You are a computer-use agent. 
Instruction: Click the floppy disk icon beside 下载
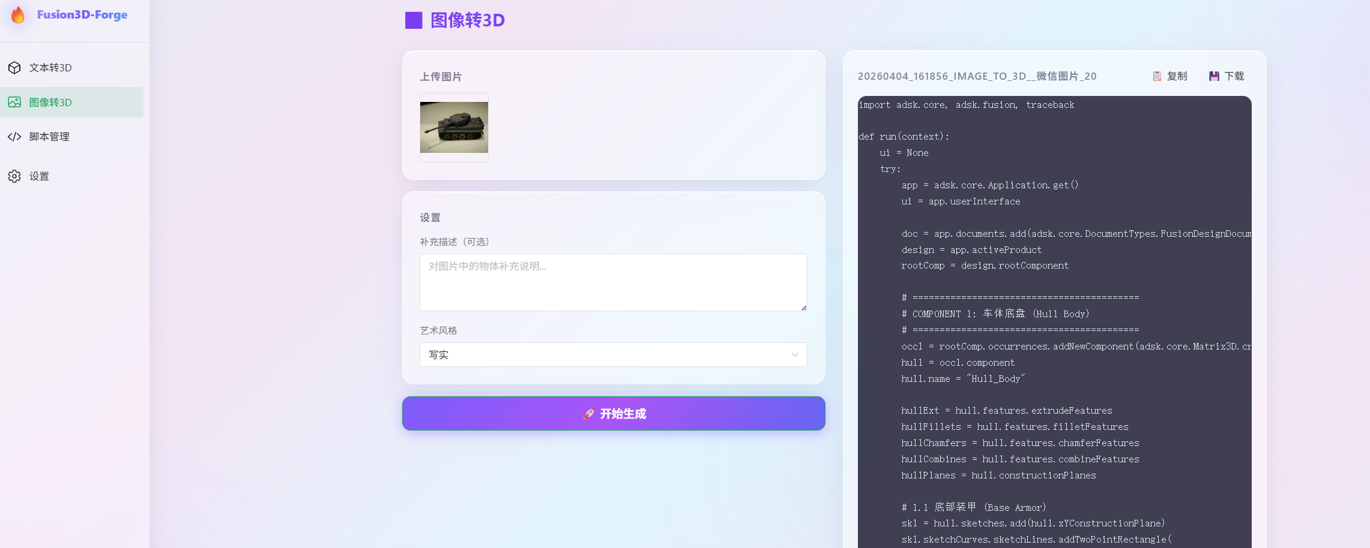pyautogui.click(x=1214, y=76)
